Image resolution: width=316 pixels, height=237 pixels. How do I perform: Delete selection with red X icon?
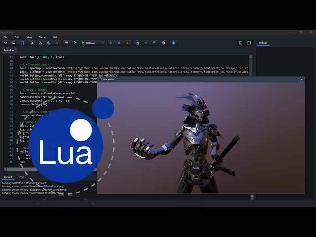pos(57,43)
